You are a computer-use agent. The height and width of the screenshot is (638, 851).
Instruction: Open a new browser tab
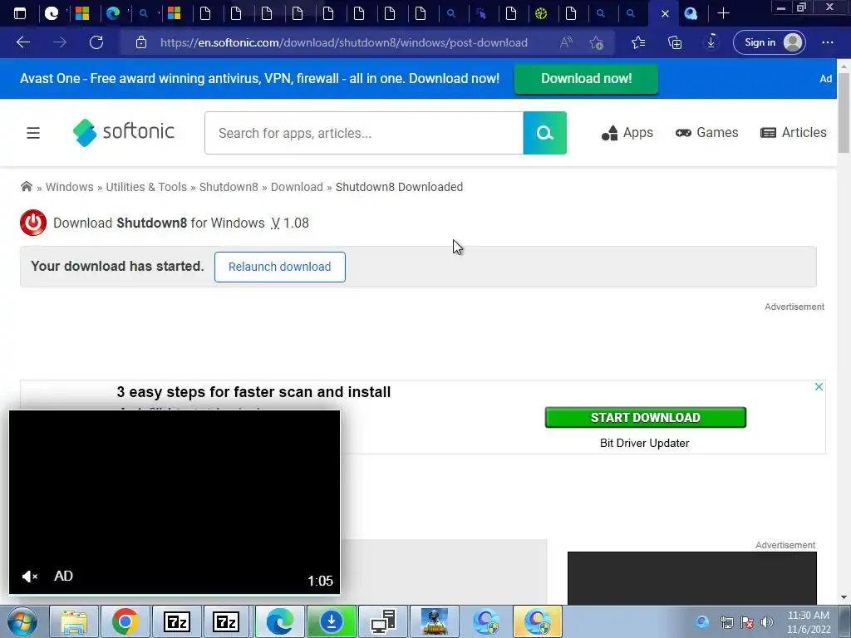click(723, 13)
